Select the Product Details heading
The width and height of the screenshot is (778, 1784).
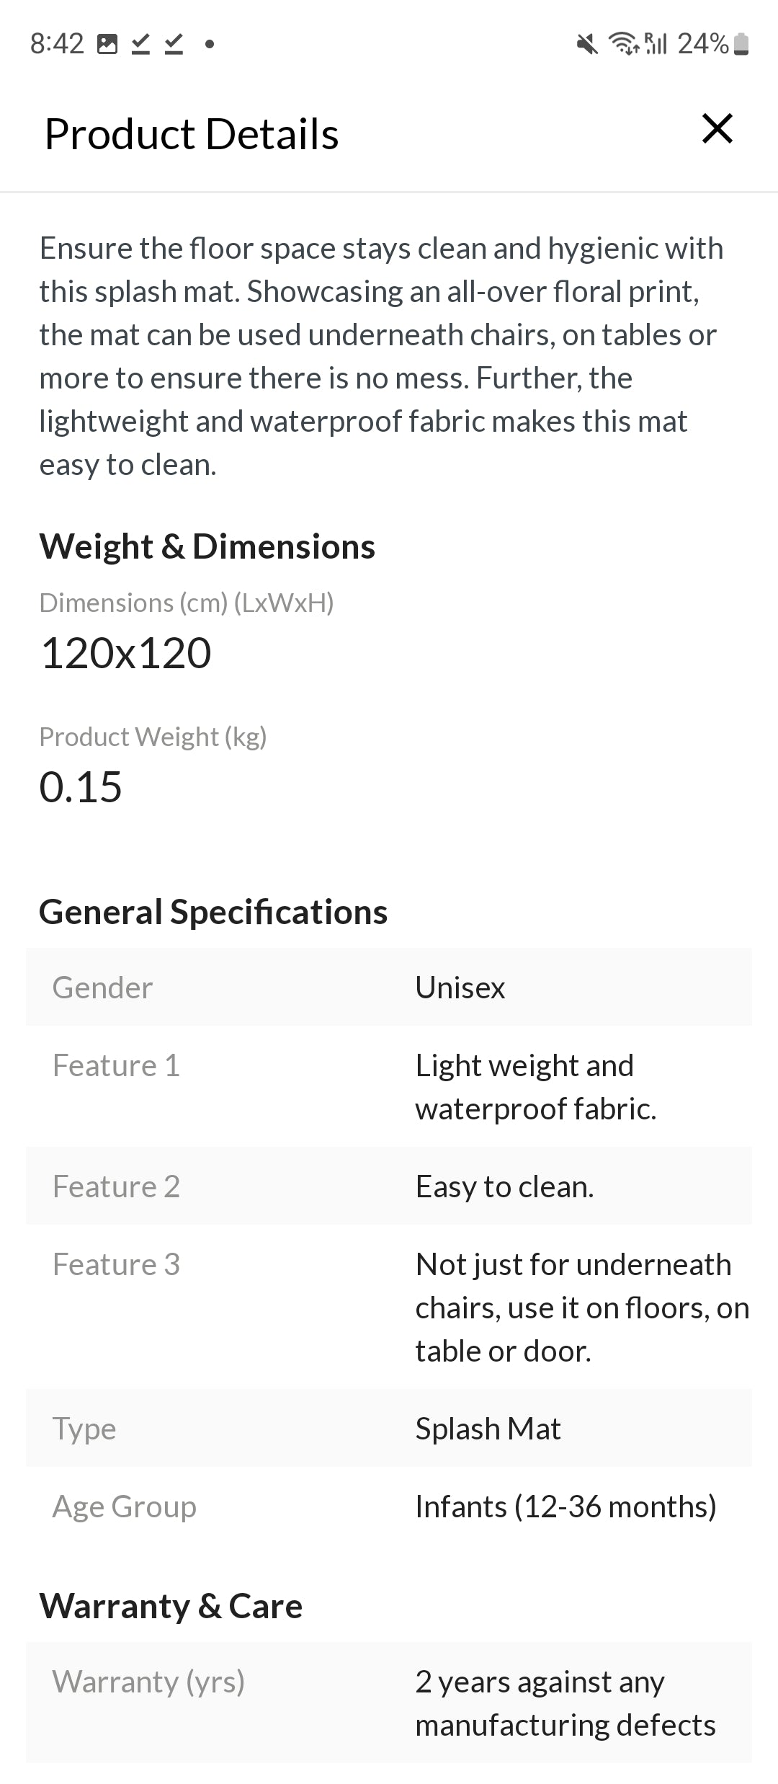pyautogui.click(x=192, y=134)
